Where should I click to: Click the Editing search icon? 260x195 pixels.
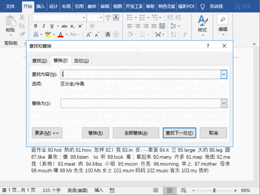[x=223, y=20]
